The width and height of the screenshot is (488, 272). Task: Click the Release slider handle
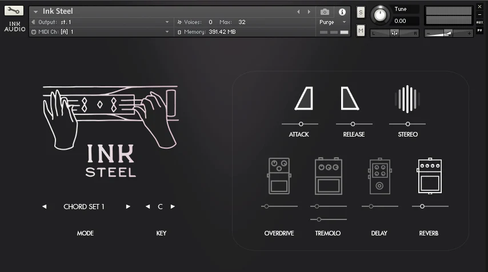[x=353, y=124]
